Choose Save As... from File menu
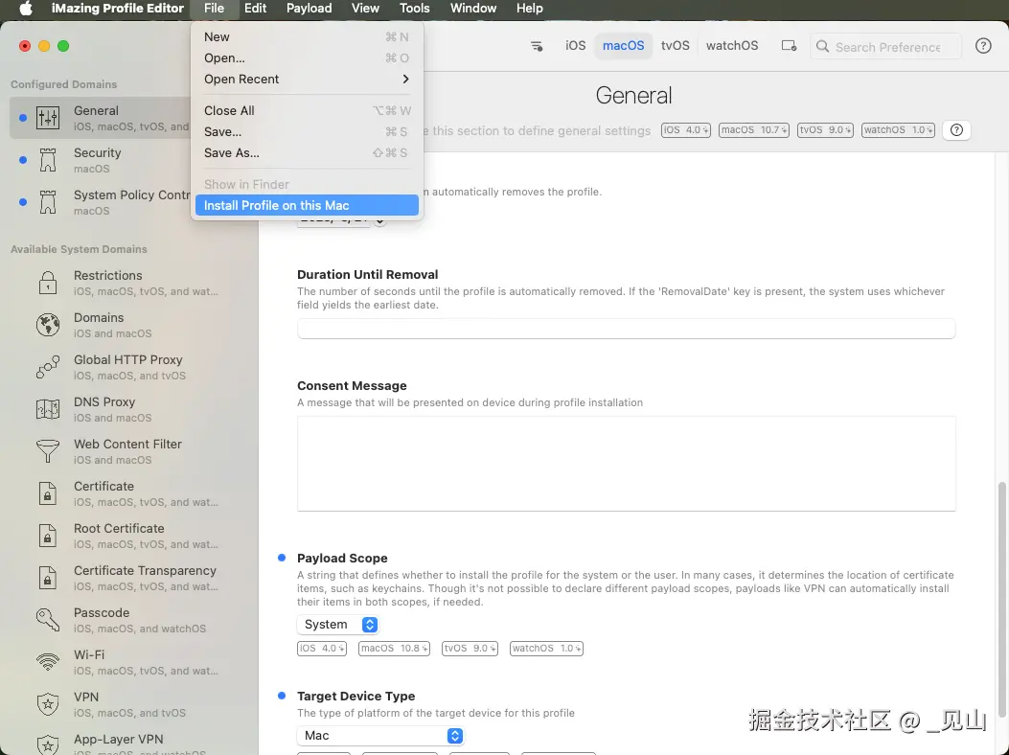The image size is (1009, 755). [x=307, y=153]
